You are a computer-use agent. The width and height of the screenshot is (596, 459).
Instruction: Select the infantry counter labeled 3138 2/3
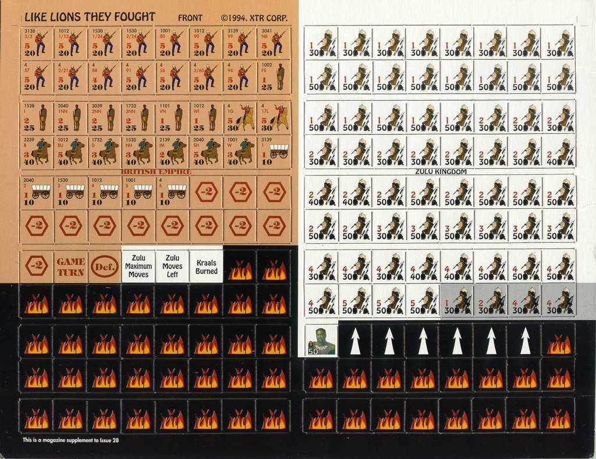36,42
